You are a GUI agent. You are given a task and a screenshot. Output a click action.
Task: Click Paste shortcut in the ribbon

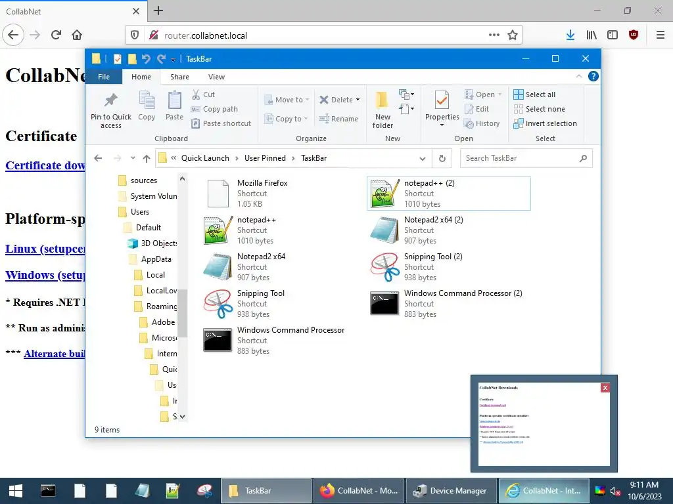(221, 123)
